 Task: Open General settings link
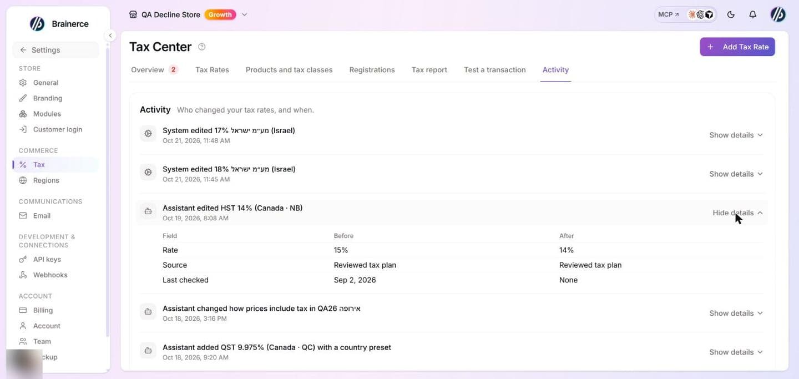coord(45,83)
